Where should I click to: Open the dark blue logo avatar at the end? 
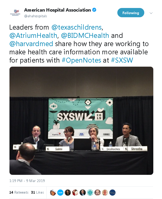[112, 193]
